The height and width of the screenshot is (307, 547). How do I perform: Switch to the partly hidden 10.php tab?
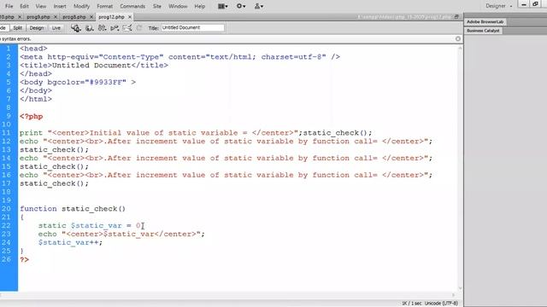click(8, 17)
